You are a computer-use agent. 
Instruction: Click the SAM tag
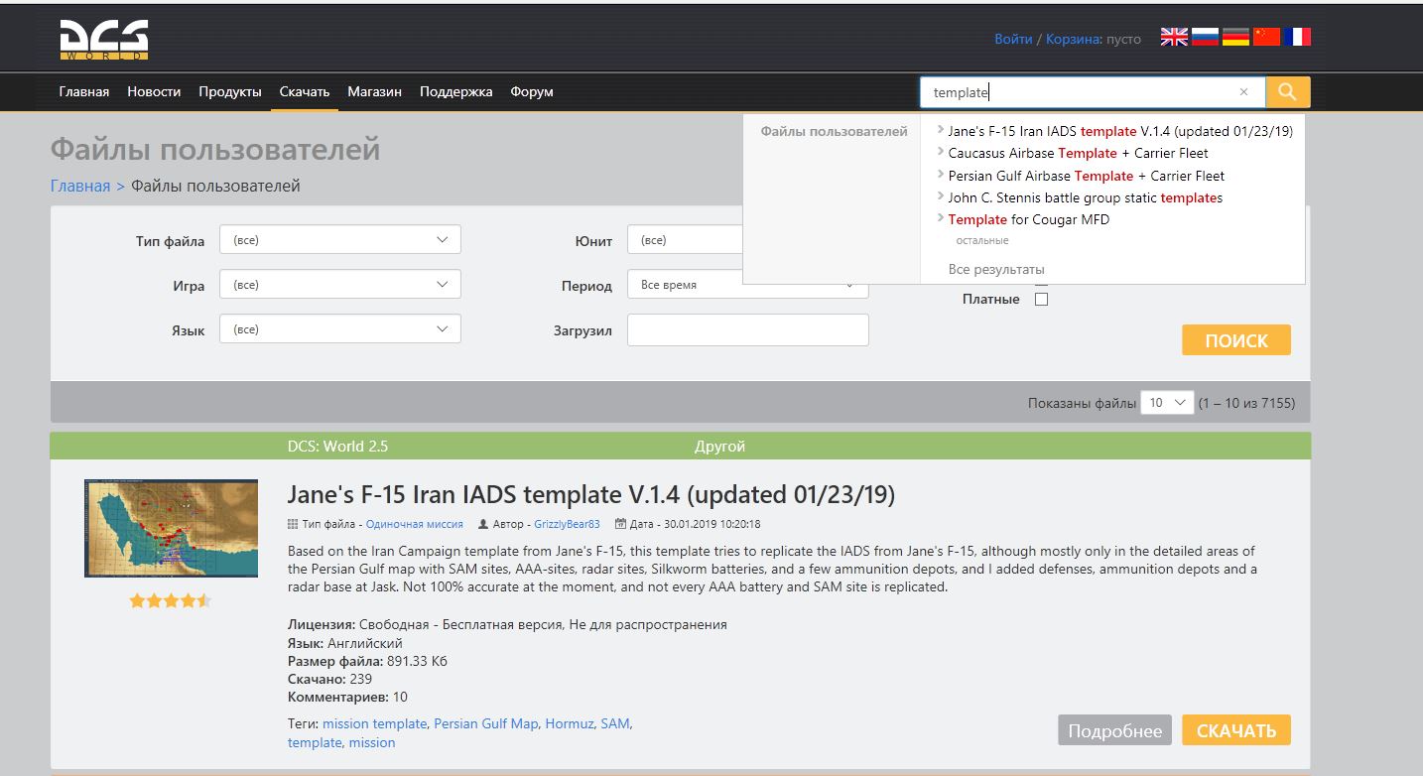(615, 723)
